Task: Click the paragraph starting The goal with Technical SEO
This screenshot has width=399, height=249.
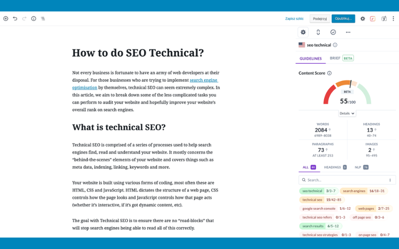Action: 143,224
